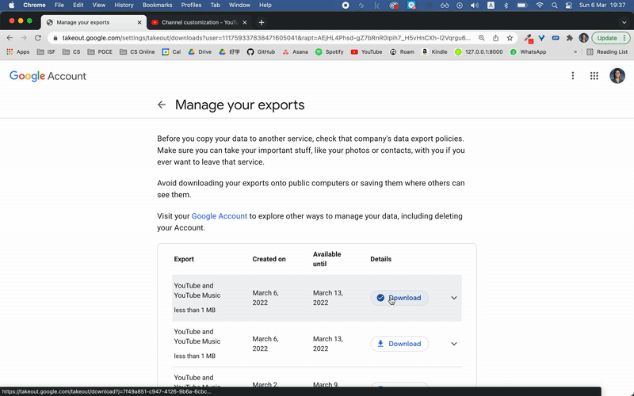Open the Google apps grid
This screenshot has height=396, width=634.
pyautogui.click(x=594, y=76)
